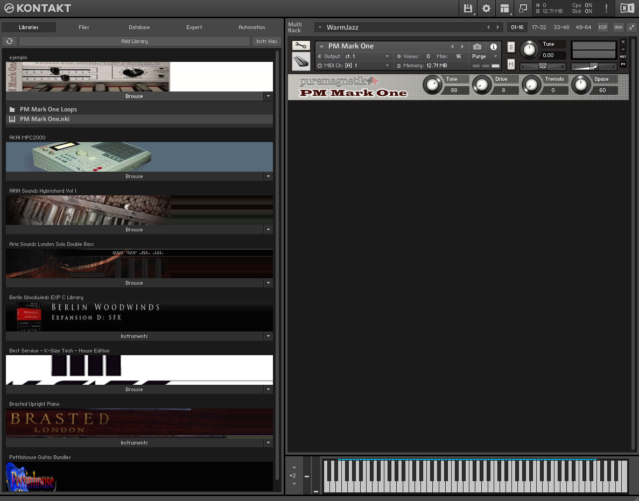Open Brasted Upright Piano dropdown arrow
The image size is (639, 501).
(268, 443)
